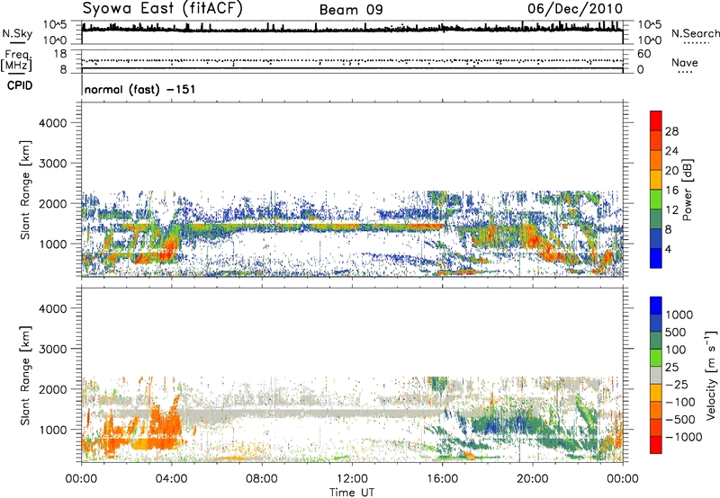Click the 'Nave' legend label
This screenshot has width=720, height=498.
(684, 63)
